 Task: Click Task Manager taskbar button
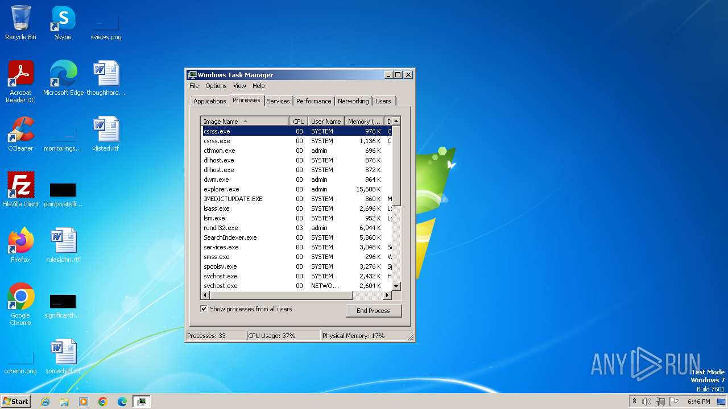click(142, 402)
